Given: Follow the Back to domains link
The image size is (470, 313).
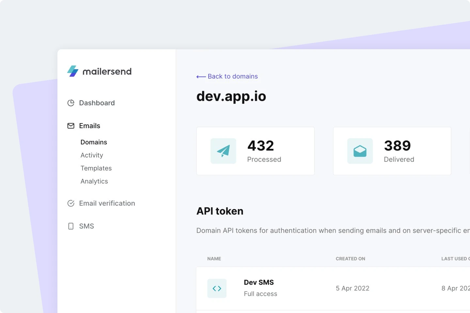Looking at the screenshot, I should pyautogui.click(x=232, y=76).
